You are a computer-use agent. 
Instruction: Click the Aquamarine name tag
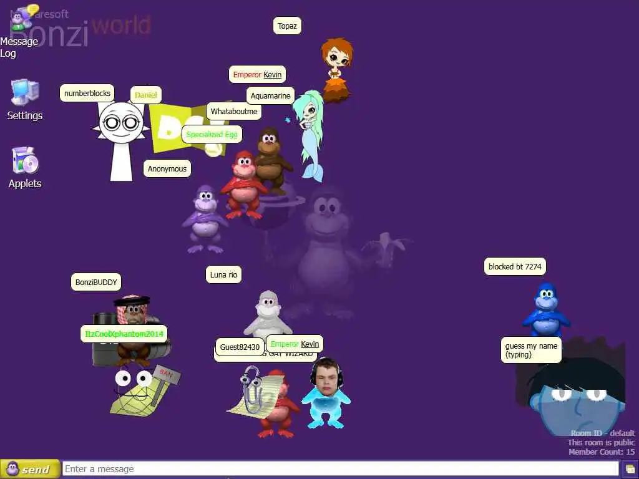tap(270, 95)
